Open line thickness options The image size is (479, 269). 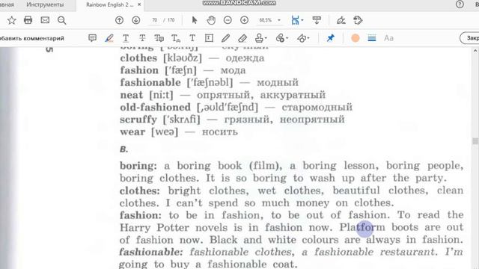point(372,38)
